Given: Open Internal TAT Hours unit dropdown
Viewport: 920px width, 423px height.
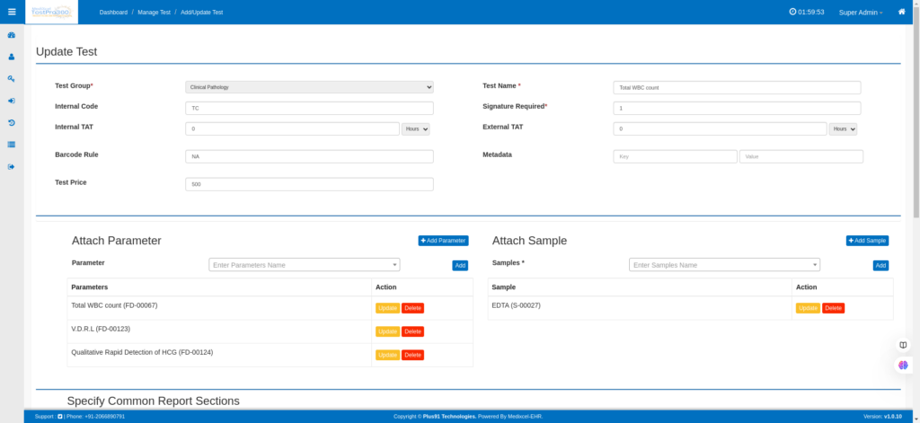Looking at the screenshot, I should click(415, 128).
